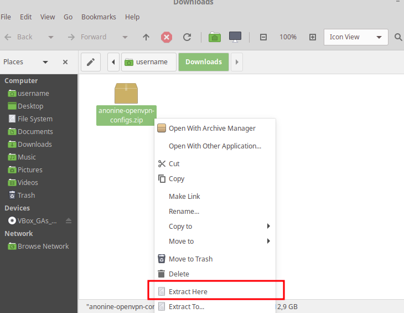The width and height of the screenshot is (404, 313).
Task: Reload the current folder
Action: coord(187,37)
